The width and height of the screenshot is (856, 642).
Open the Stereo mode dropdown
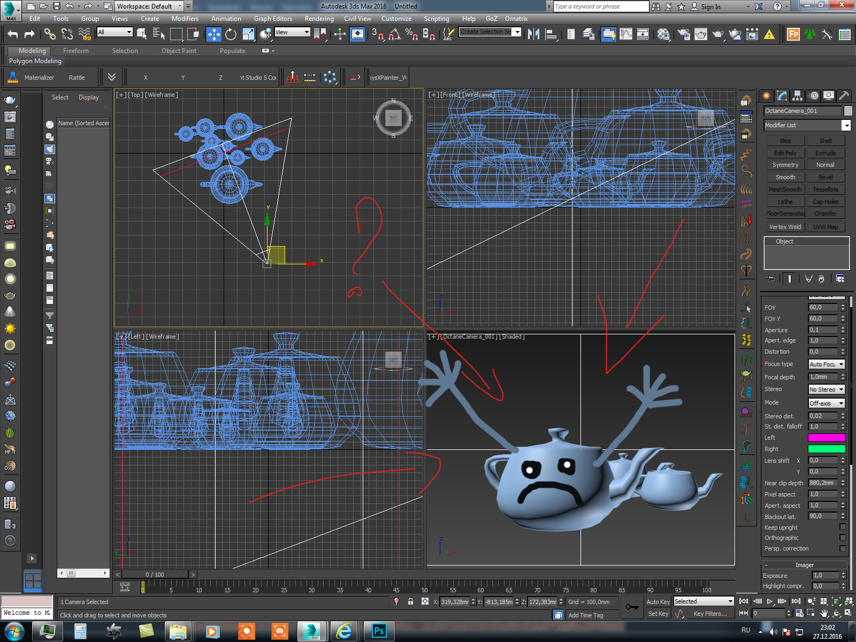pyautogui.click(x=826, y=389)
